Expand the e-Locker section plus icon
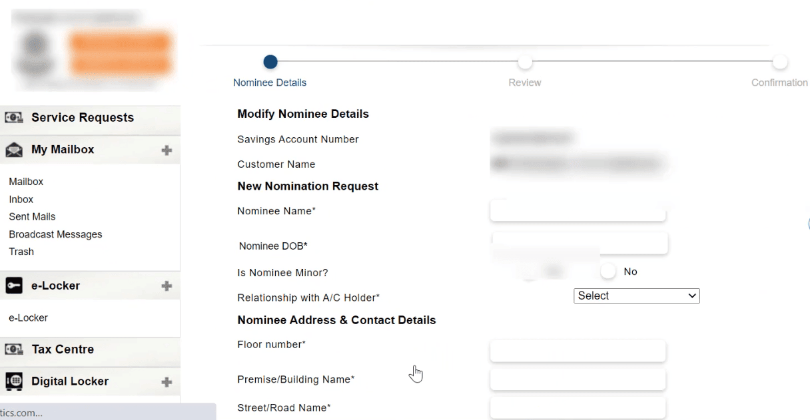 [x=165, y=286]
